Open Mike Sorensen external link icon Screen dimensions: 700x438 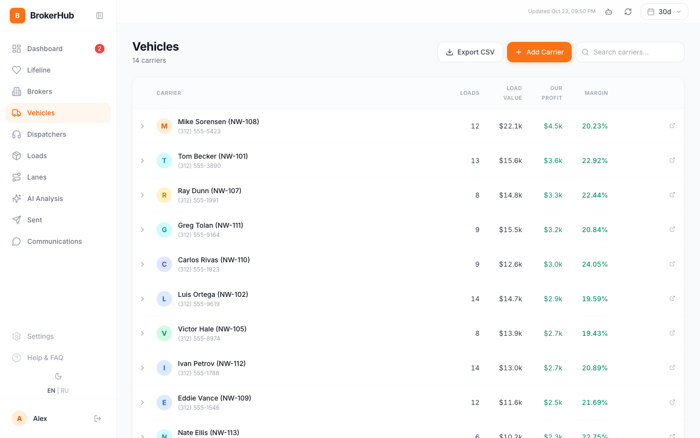click(x=672, y=126)
